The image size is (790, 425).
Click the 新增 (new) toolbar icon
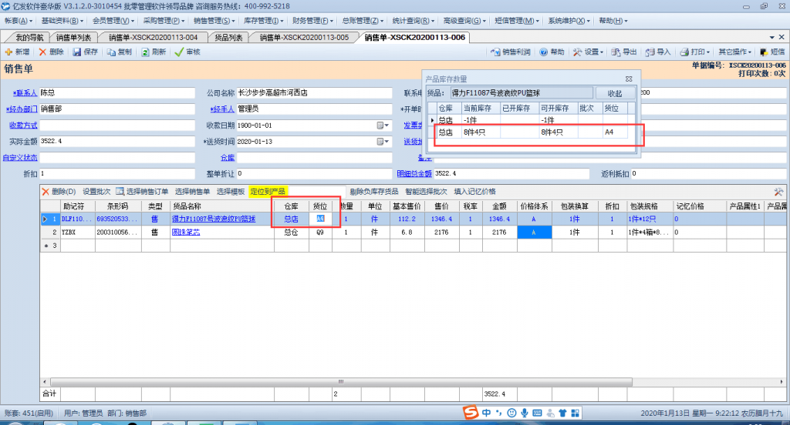coord(8,52)
